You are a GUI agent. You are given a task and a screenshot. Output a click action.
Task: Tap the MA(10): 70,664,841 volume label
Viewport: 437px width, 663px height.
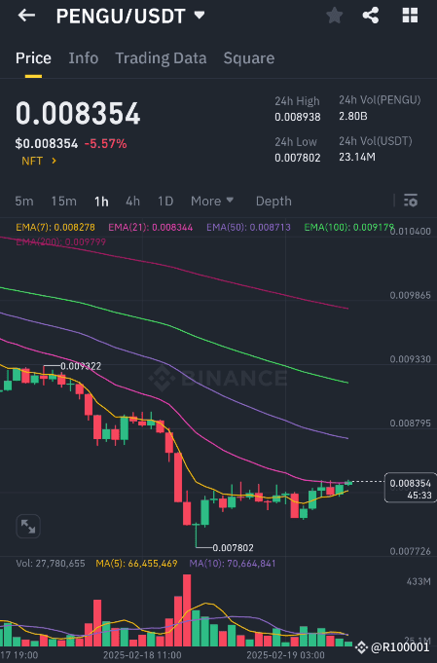(232, 564)
